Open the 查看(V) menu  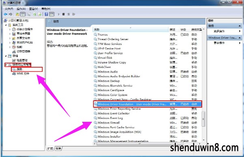33,9
